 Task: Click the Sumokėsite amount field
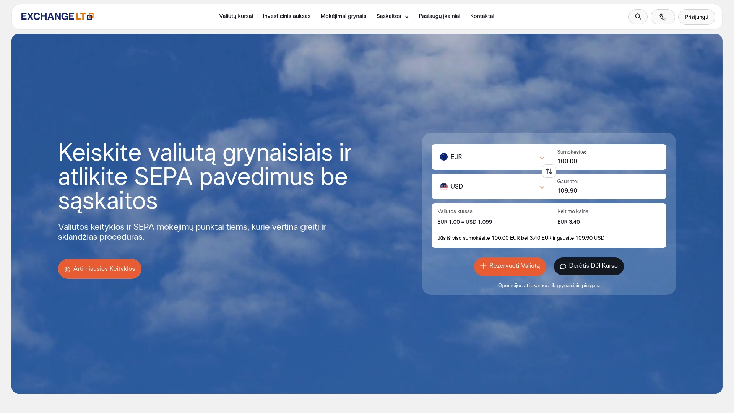click(607, 157)
